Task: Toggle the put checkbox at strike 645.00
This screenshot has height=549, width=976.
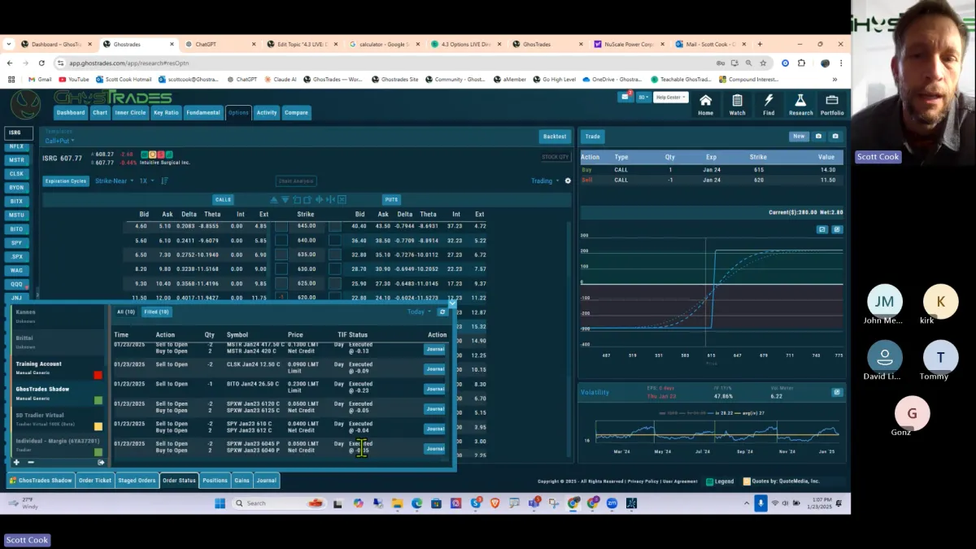Action: tap(334, 226)
